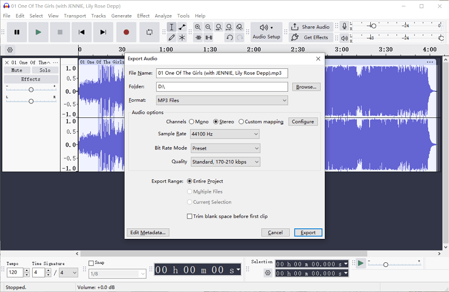Open timeline options gear icon
The height and width of the screenshot is (292, 449).
click(10, 50)
